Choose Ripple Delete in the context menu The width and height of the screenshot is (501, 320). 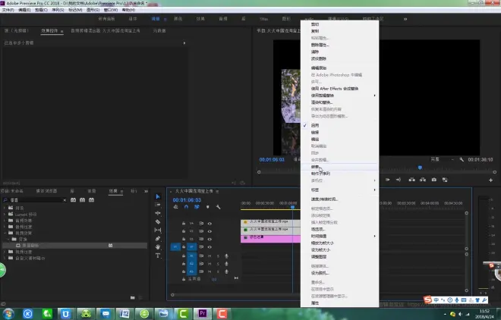319,58
